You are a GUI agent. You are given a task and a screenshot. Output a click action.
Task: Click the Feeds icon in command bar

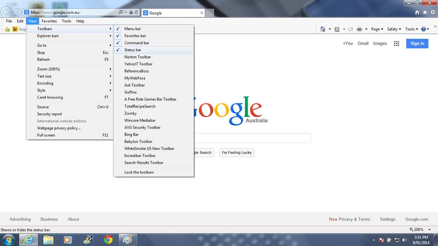(337, 29)
